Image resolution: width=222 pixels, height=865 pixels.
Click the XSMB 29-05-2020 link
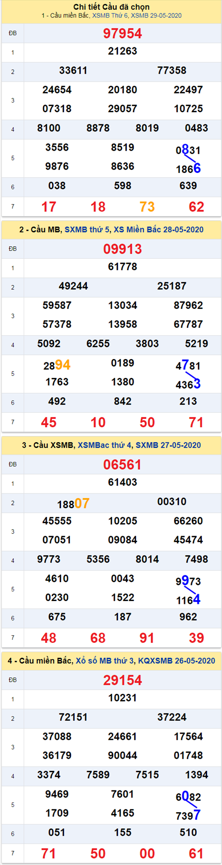coord(156,15)
